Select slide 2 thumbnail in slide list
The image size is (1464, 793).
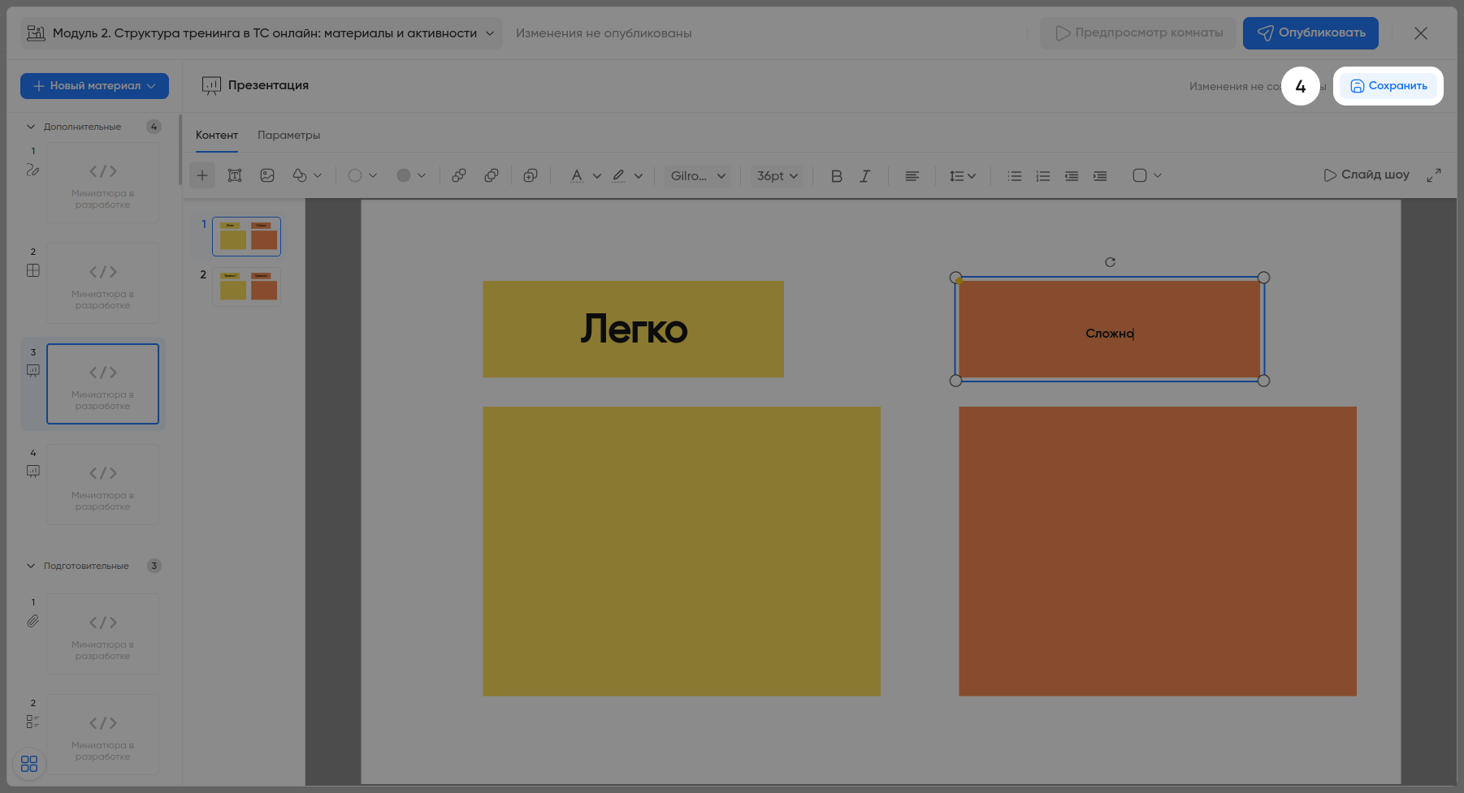point(247,287)
